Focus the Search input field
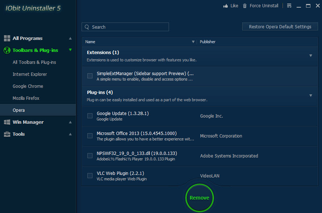 click(x=125, y=27)
